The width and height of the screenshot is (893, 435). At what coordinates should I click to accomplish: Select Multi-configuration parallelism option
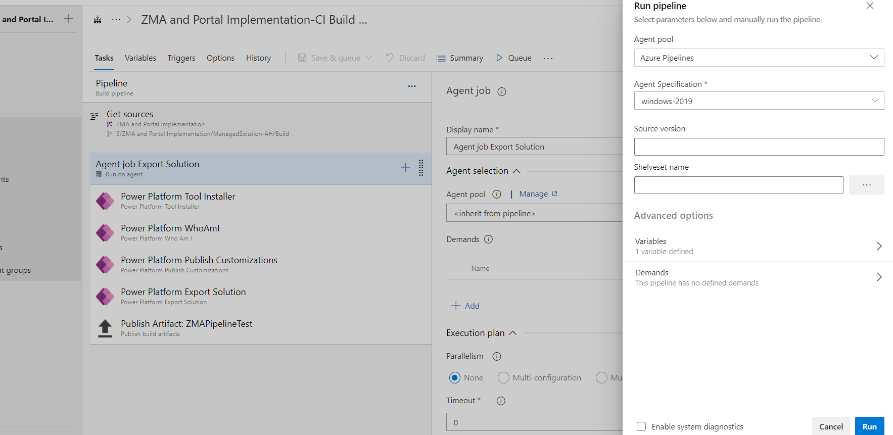[503, 378]
